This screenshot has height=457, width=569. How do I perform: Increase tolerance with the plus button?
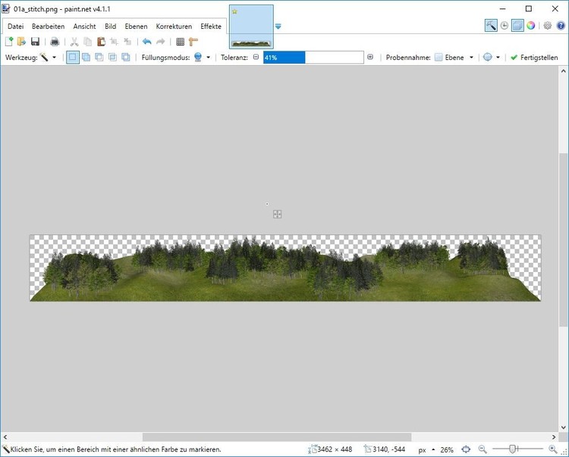tap(370, 57)
